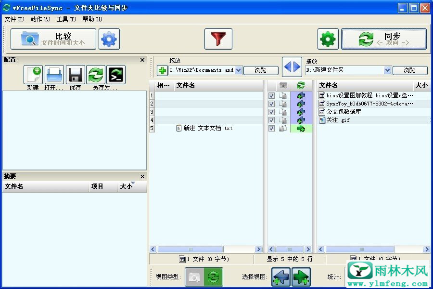Open a configuration file (打开)
Image resolution: width=433 pixels, height=289 pixels.
(x=54, y=75)
